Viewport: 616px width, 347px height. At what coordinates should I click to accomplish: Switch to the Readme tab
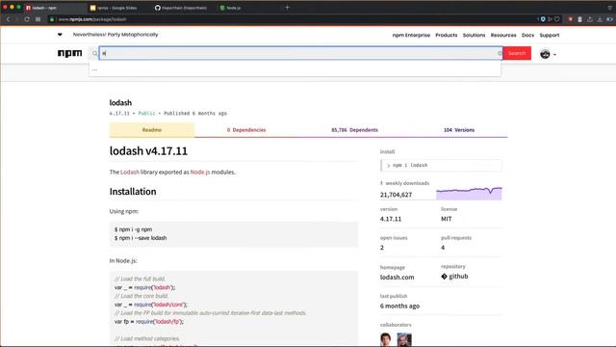tap(152, 130)
